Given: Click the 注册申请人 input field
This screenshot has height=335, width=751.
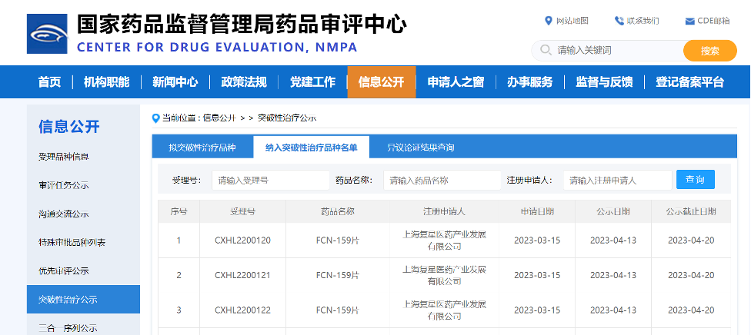Looking at the screenshot, I should point(617,181).
